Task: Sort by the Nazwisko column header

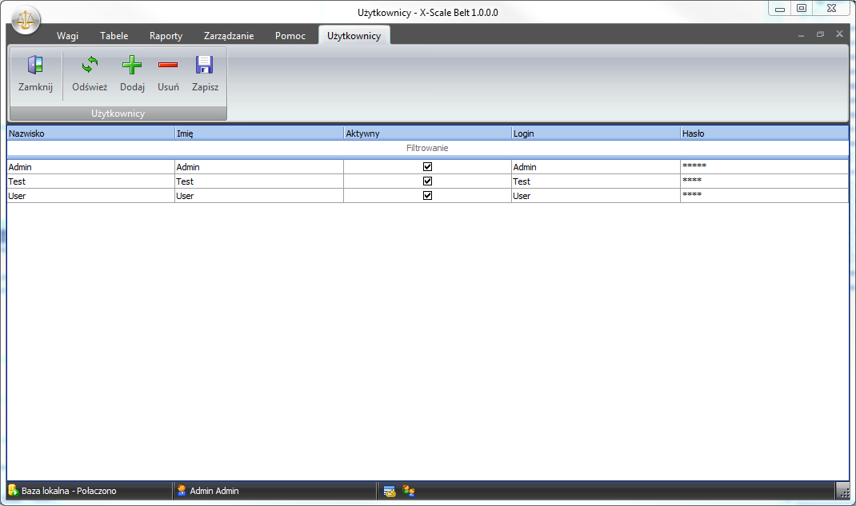Action: [x=90, y=133]
